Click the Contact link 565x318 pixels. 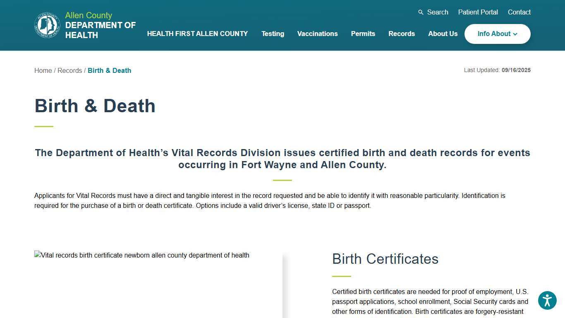[519, 12]
